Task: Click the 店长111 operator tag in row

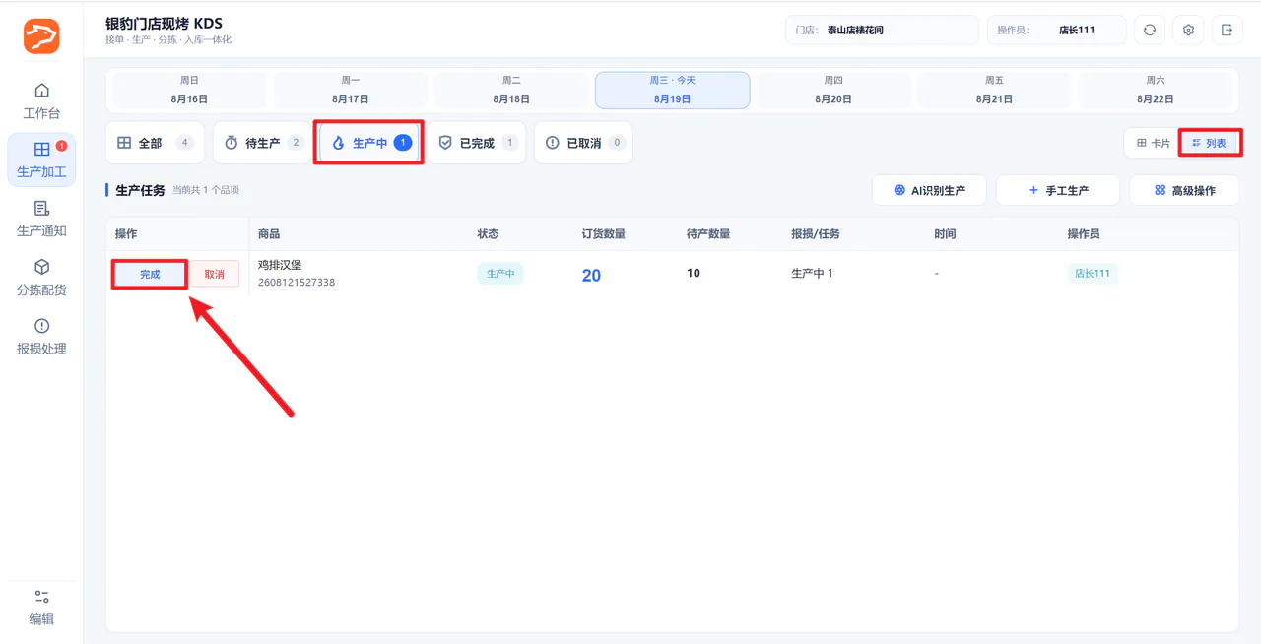Action: pos(1093,274)
